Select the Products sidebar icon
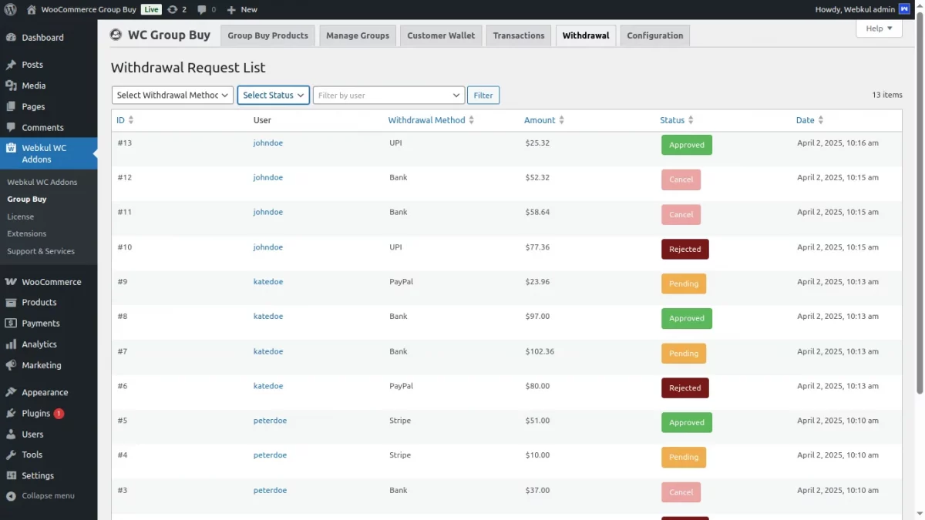This screenshot has width=925, height=520. click(12, 302)
